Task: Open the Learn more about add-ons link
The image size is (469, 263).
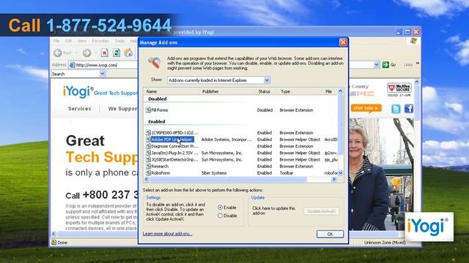Action: tap(167, 234)
